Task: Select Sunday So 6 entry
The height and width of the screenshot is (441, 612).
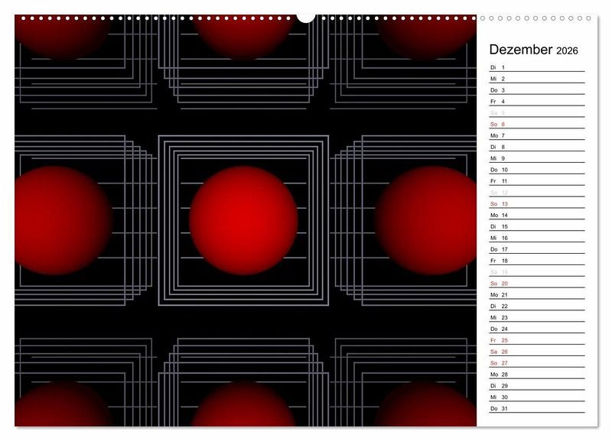Action: pyautogui.click(x=535, y=125)
